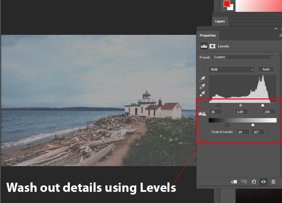This screenshot has height=203, width=282.
Task: Click the input highlight slider handle
Action: (263, 105)
